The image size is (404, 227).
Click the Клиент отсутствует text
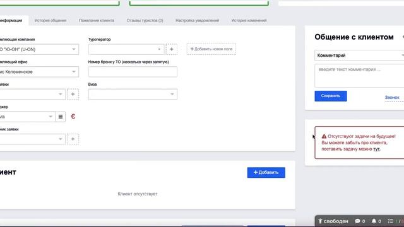point(138,194)
